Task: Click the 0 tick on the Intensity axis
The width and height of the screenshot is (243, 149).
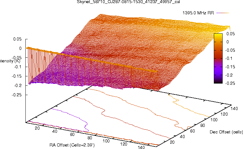Action: click(x=20, y=48)
